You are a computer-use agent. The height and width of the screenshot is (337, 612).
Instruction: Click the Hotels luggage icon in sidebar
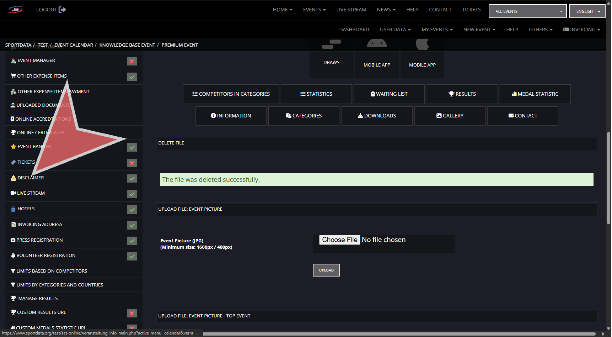click(x=13, y=209)
